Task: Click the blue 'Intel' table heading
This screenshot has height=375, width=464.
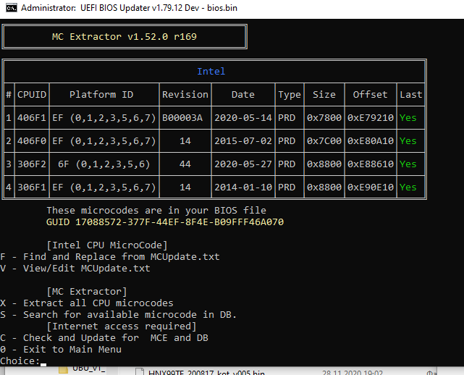Action: 211,72
